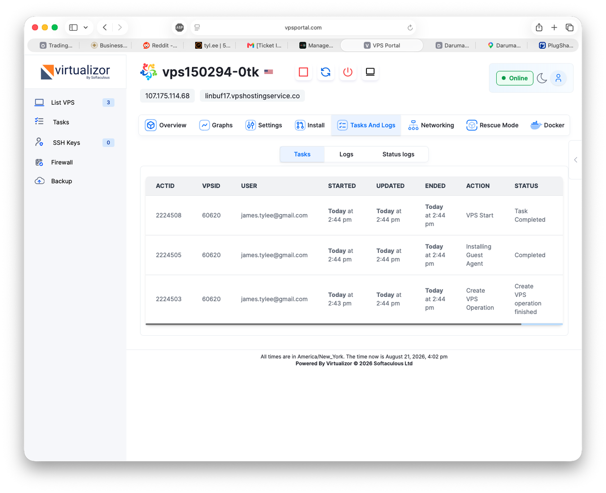Click the STARTED column header
606x493 pixels.
[x=342, y=186]
